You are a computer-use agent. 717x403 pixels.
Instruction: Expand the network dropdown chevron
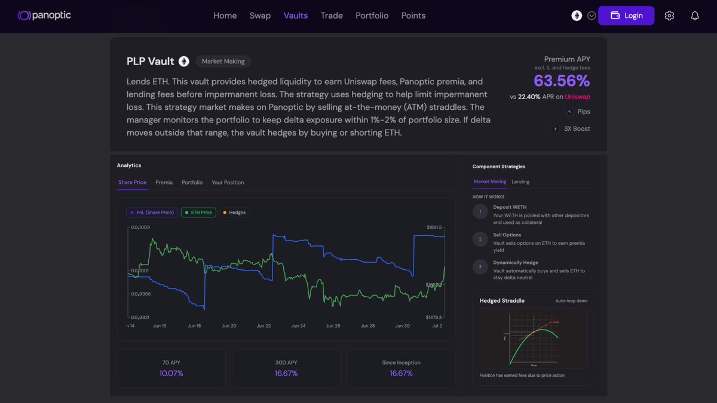[592, 16]
